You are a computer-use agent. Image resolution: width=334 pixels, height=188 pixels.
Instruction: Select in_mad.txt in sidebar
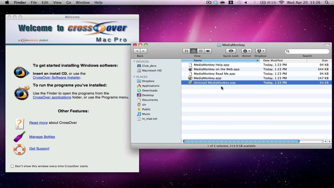tap(147, 119)
